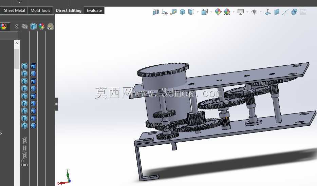Expand the Apply Scene dropdown arrow
Viewport: 317px width, 186px height.
[234, 12]
